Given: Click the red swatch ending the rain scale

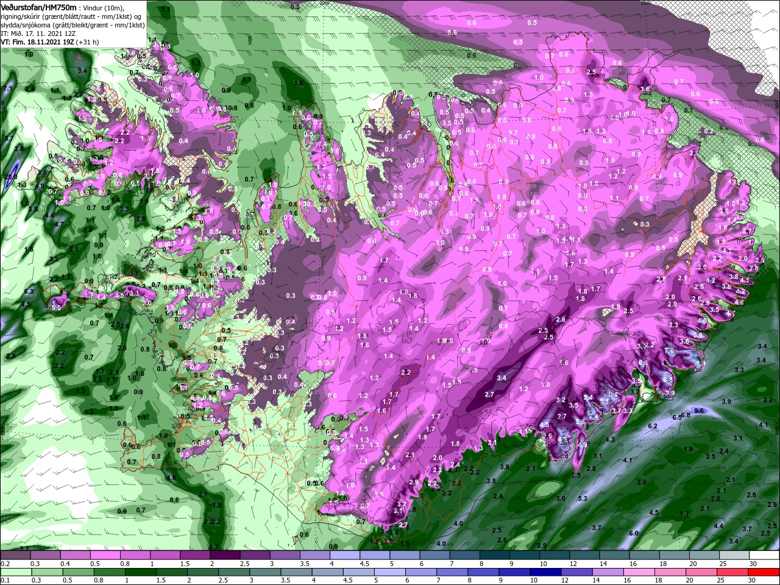Looking at the screenshot, I should click(764, 572).
